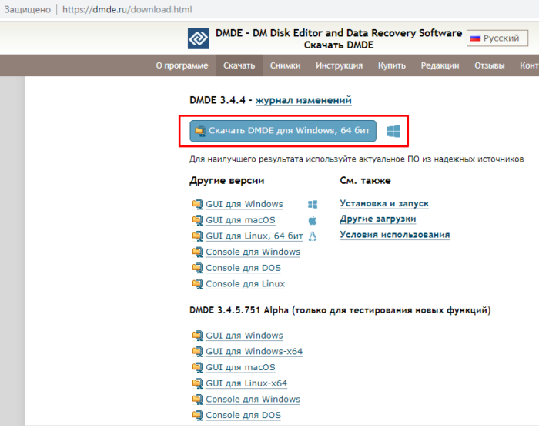
Task: Open Alpha GUI для macOS link
Action: tap(240, 367)
